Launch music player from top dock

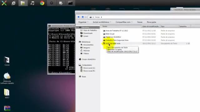(x=32, y=3)
